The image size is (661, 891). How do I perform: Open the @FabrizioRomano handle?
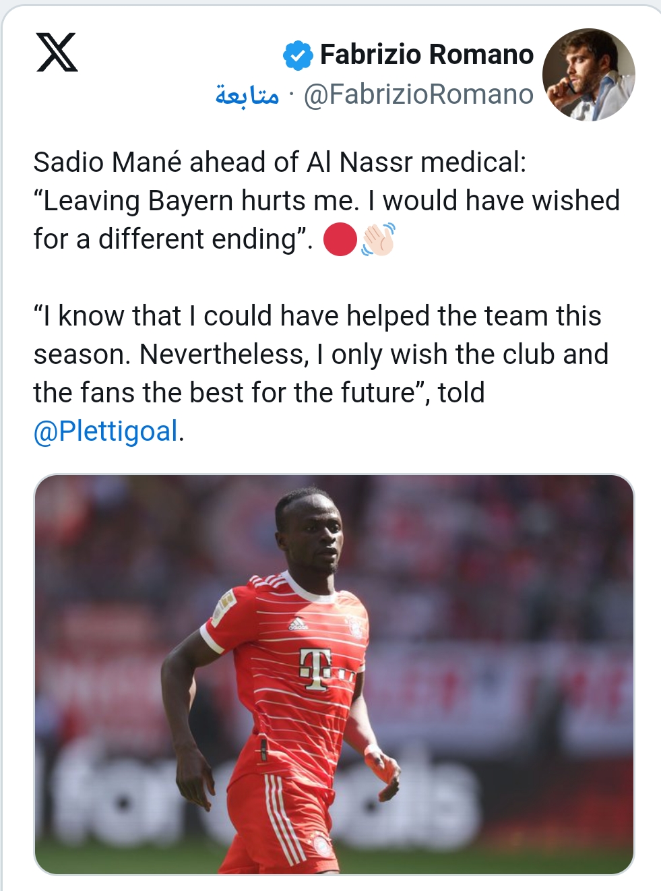[x=418, y=95]
